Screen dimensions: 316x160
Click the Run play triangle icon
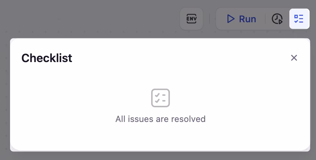pos(231,19)
